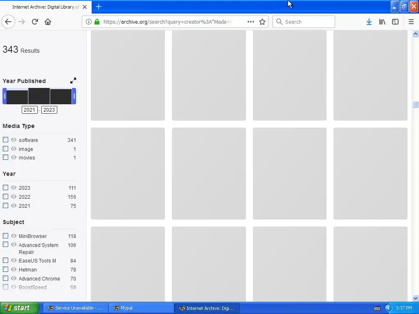419x314 pixels.
Task: Click the page scrollbar up arrow
Action: (x=415, y=34)
